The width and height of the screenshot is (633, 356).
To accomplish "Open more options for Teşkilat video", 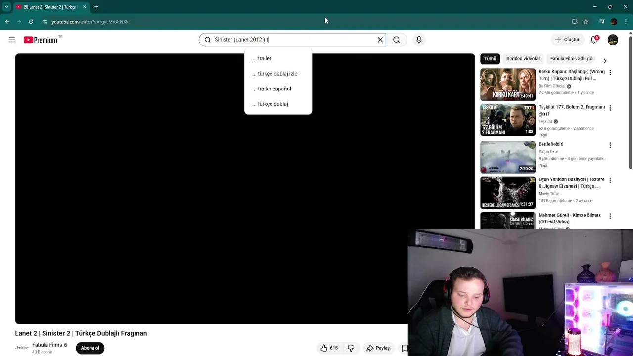I will click(610, 108).
